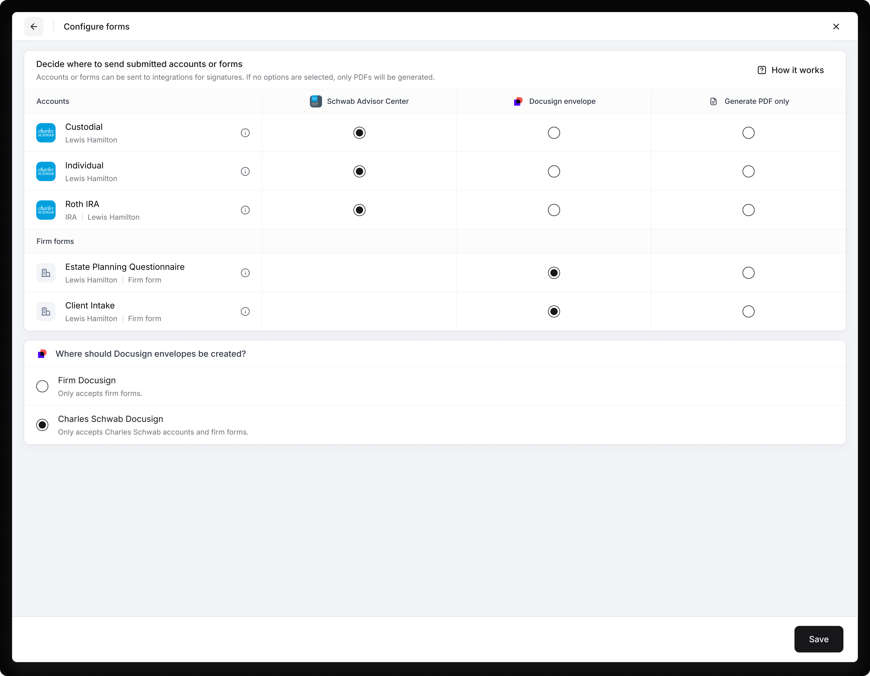Click the Charles Schwab logo beside Custodial

coord(46,133)
